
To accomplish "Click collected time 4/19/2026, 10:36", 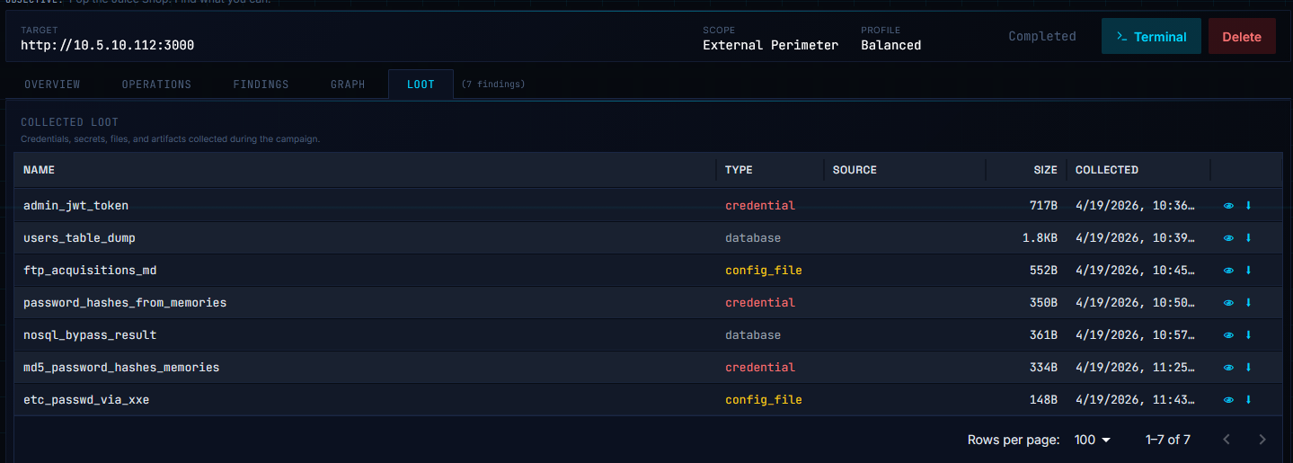I will click(x=1136, y=206).
